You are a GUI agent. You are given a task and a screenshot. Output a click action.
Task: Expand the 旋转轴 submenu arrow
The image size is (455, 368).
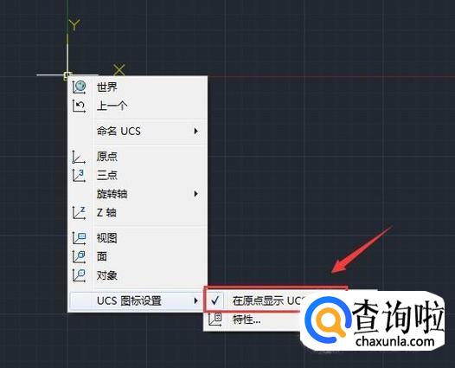pyautogui.click(x=195, y=194)
